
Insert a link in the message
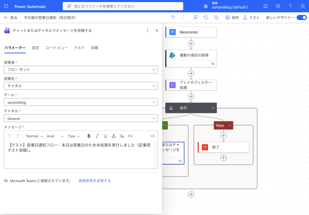130,136
